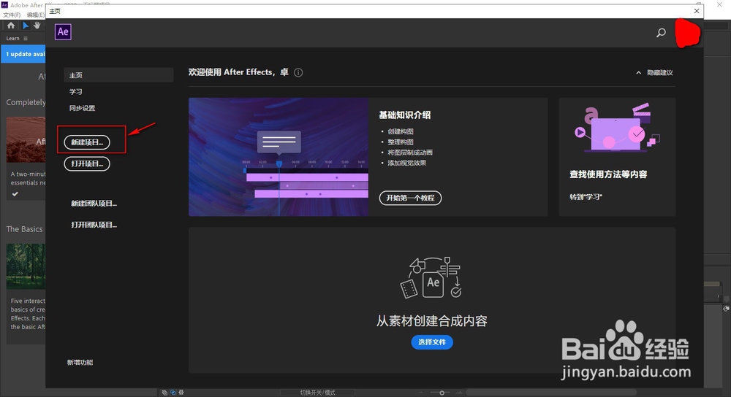Click the 将图层制成动画 bullet item
Image resolution: width=731 pixels, height=397 pixels.
tap(410, 153)
